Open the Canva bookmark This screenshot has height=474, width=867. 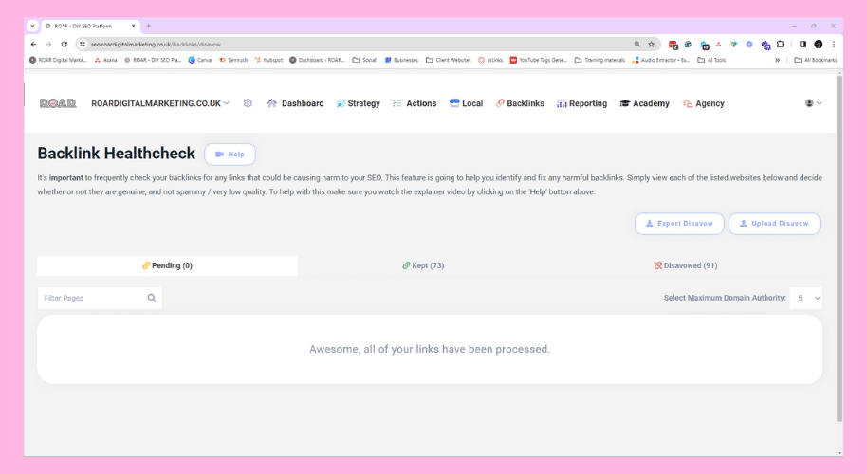[200, 60]
